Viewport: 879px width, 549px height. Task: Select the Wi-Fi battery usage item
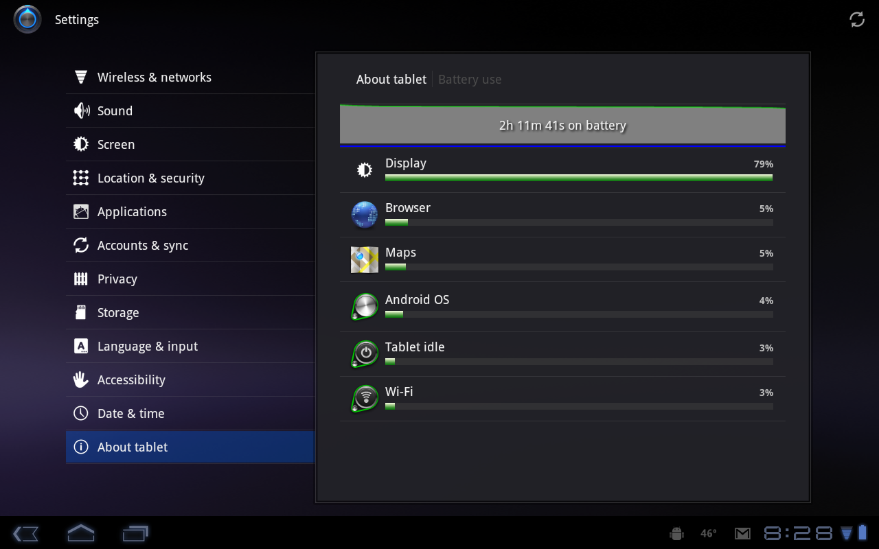click(x=562, y=399)
